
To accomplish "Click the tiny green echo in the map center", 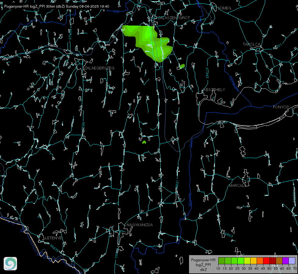I will coord(144,142).
